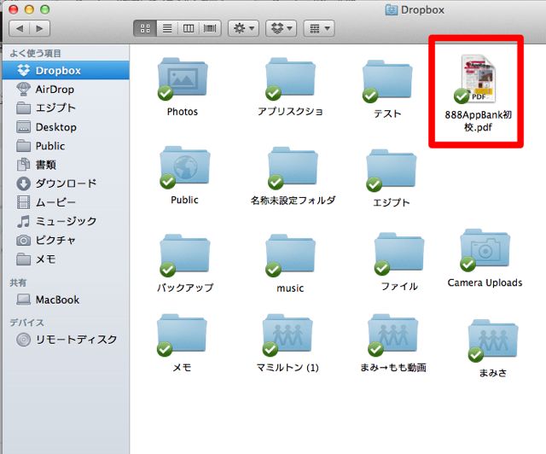Open メモ in the sidebar
The width and height of the screenshot is (546, 454).
pos(66,259)
